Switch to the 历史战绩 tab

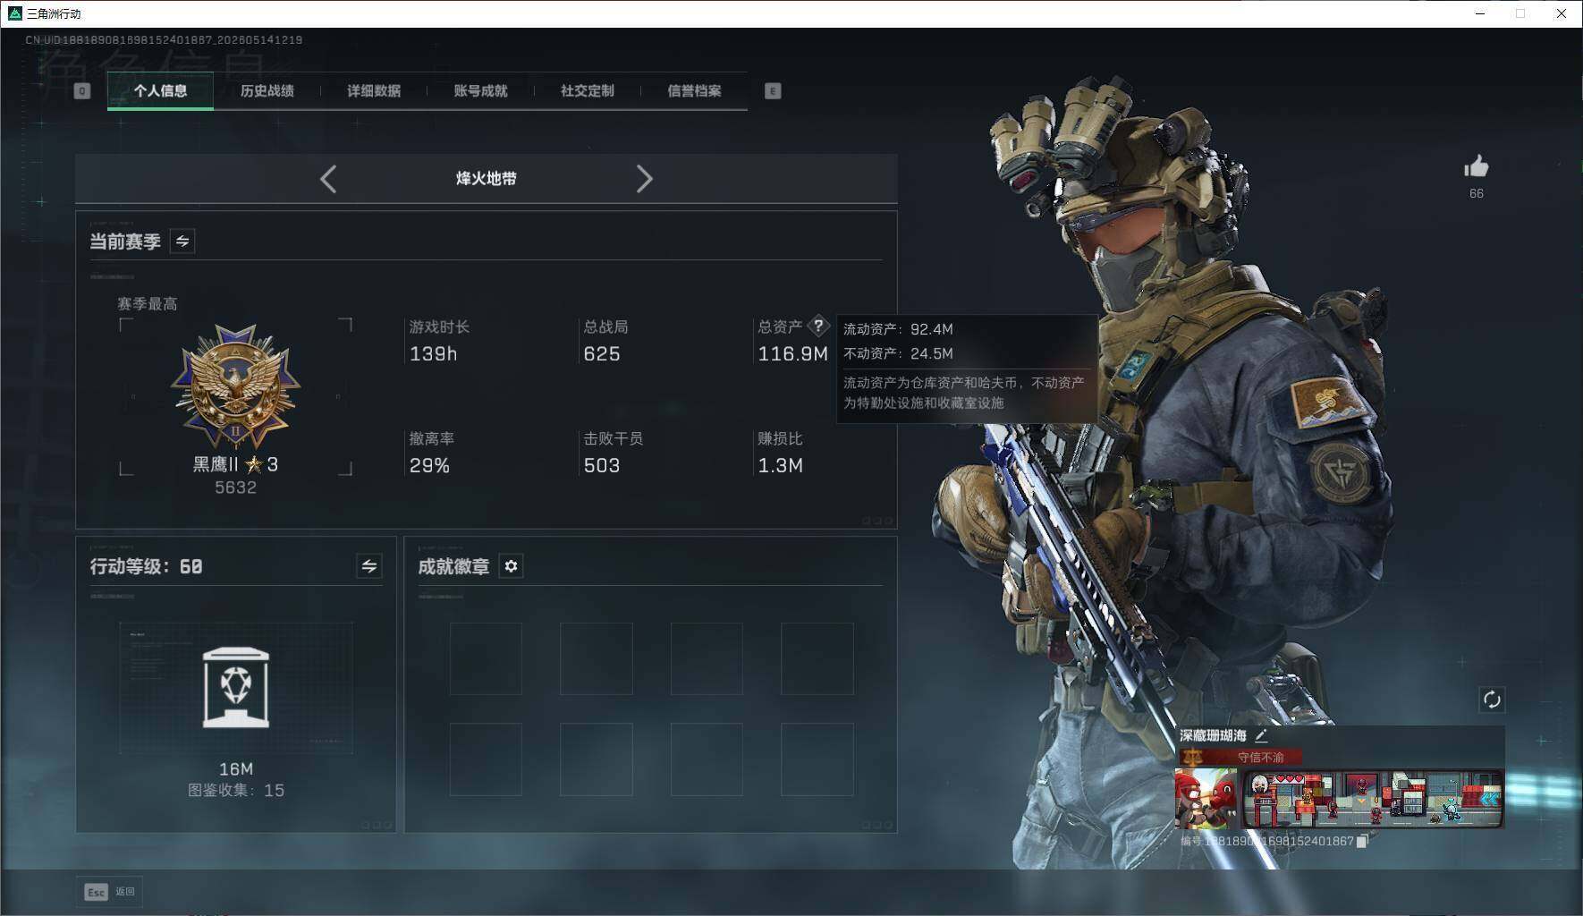(x=267, y=90)
